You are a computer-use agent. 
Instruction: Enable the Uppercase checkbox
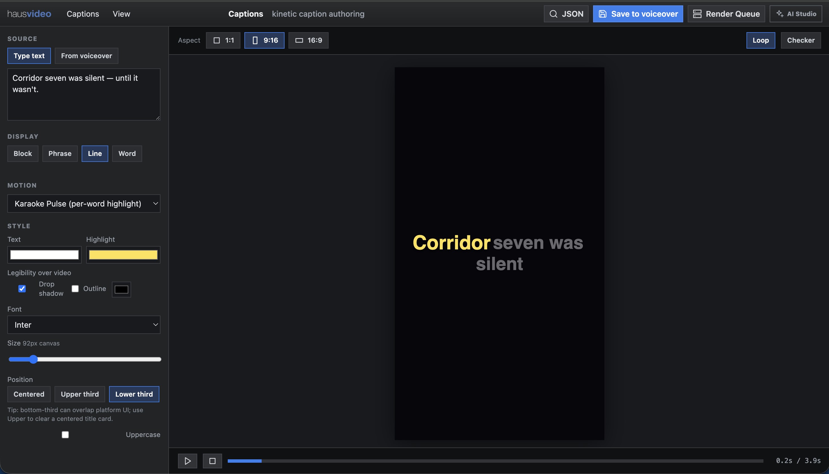click(65, 435)
